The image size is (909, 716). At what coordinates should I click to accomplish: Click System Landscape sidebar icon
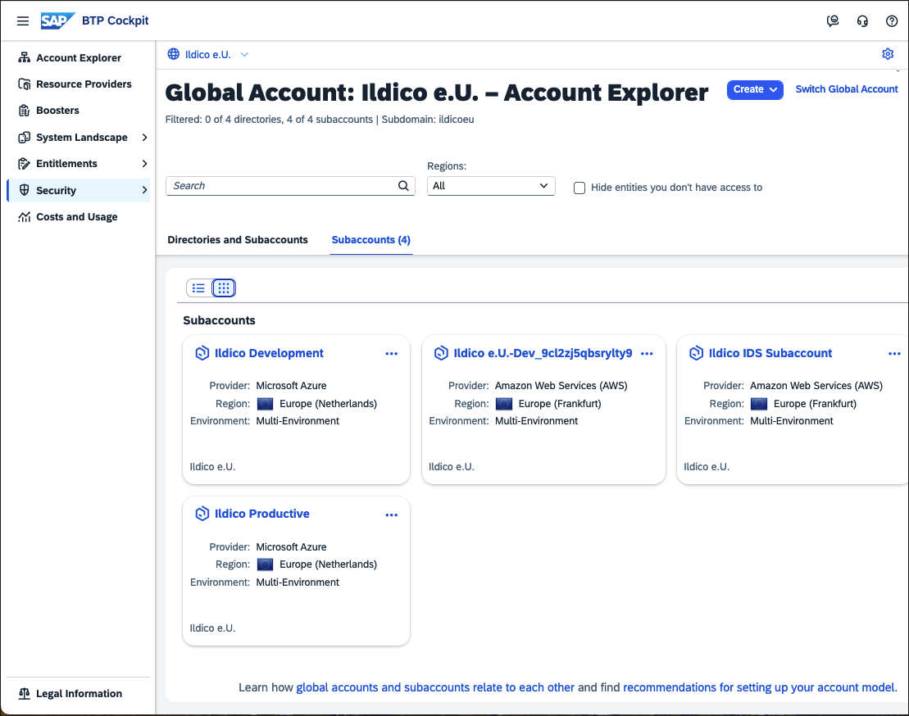click(x=24, y=138)
